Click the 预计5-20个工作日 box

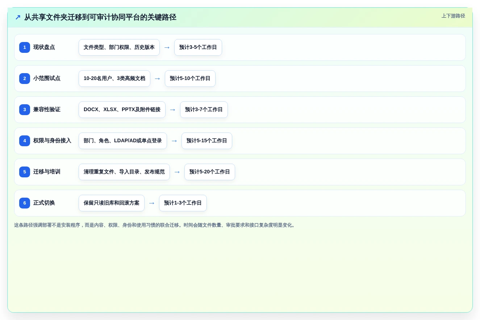pos(210,172)
